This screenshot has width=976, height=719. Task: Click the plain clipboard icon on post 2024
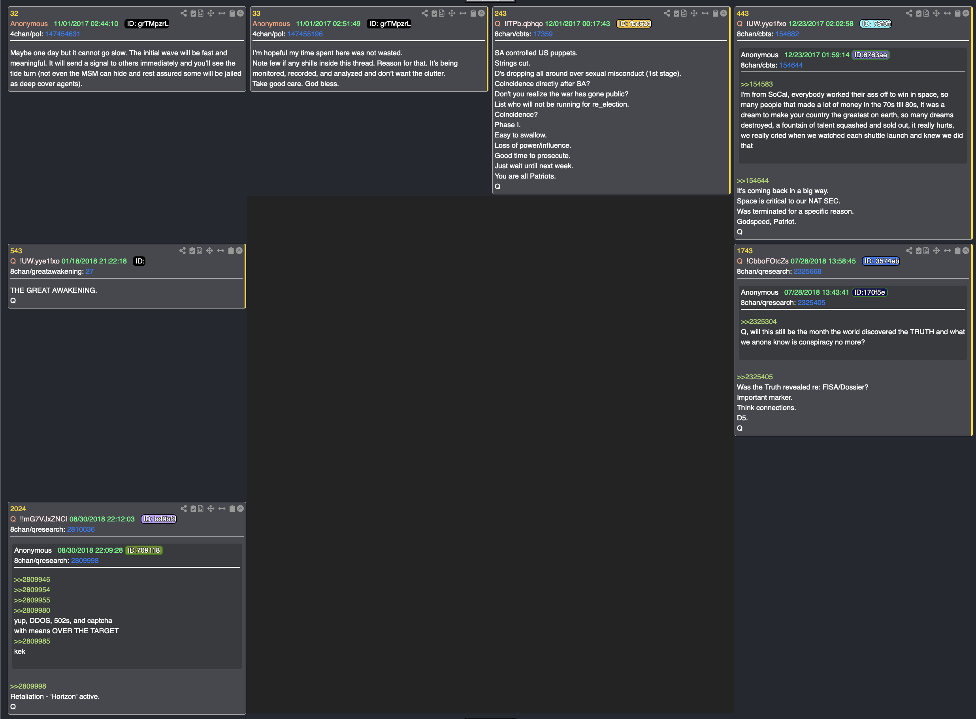tap(232, 508)
